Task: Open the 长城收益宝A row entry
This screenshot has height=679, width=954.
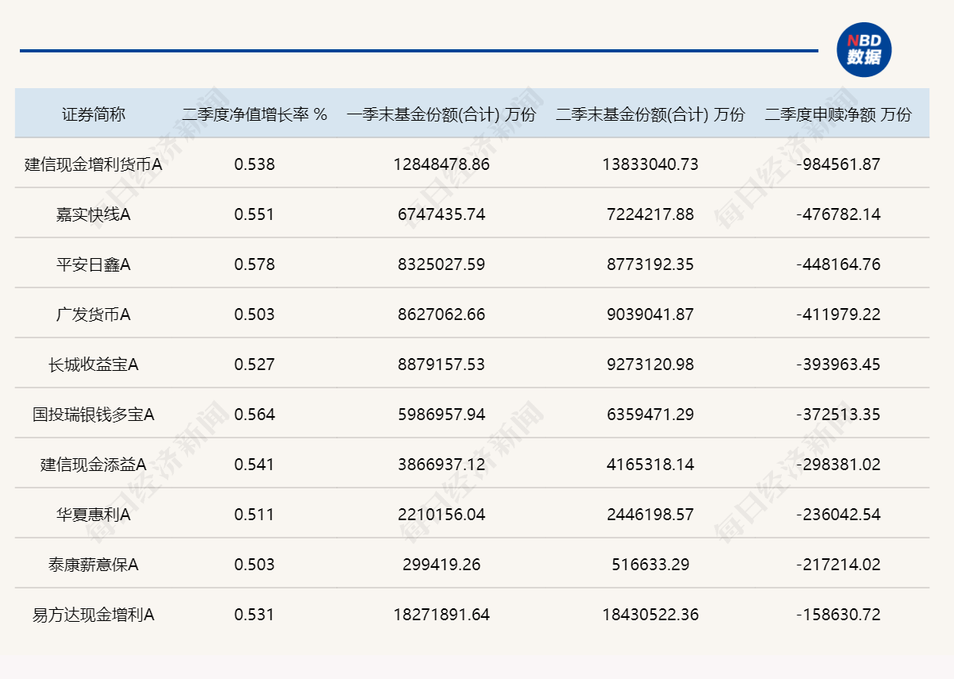Action: 94,365
